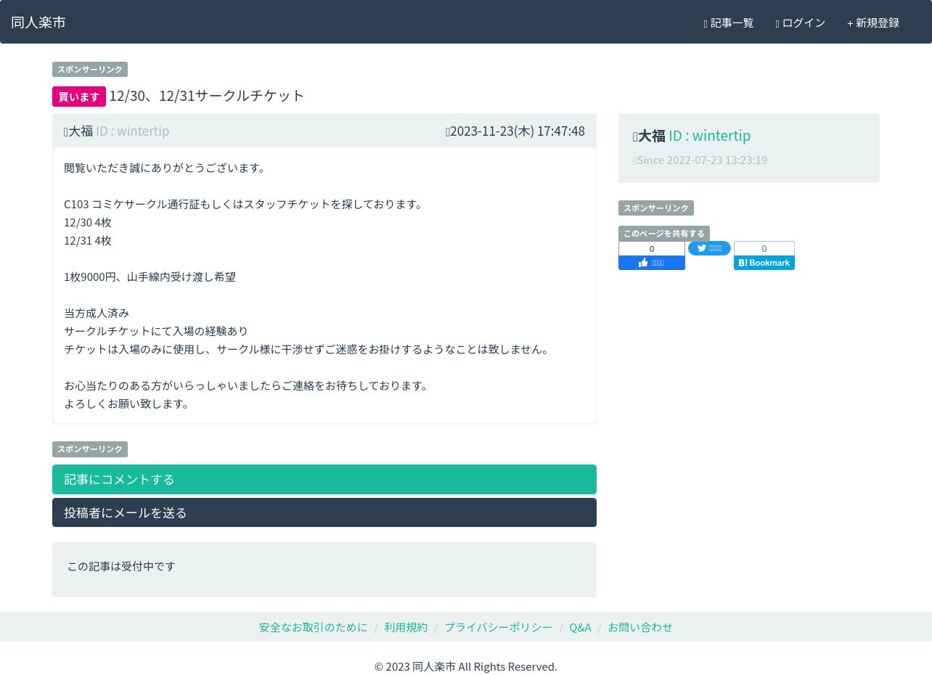This screenshot has width=932, height=675.
Task: Click the このページを共有する label
Action: tap(664, 234)
